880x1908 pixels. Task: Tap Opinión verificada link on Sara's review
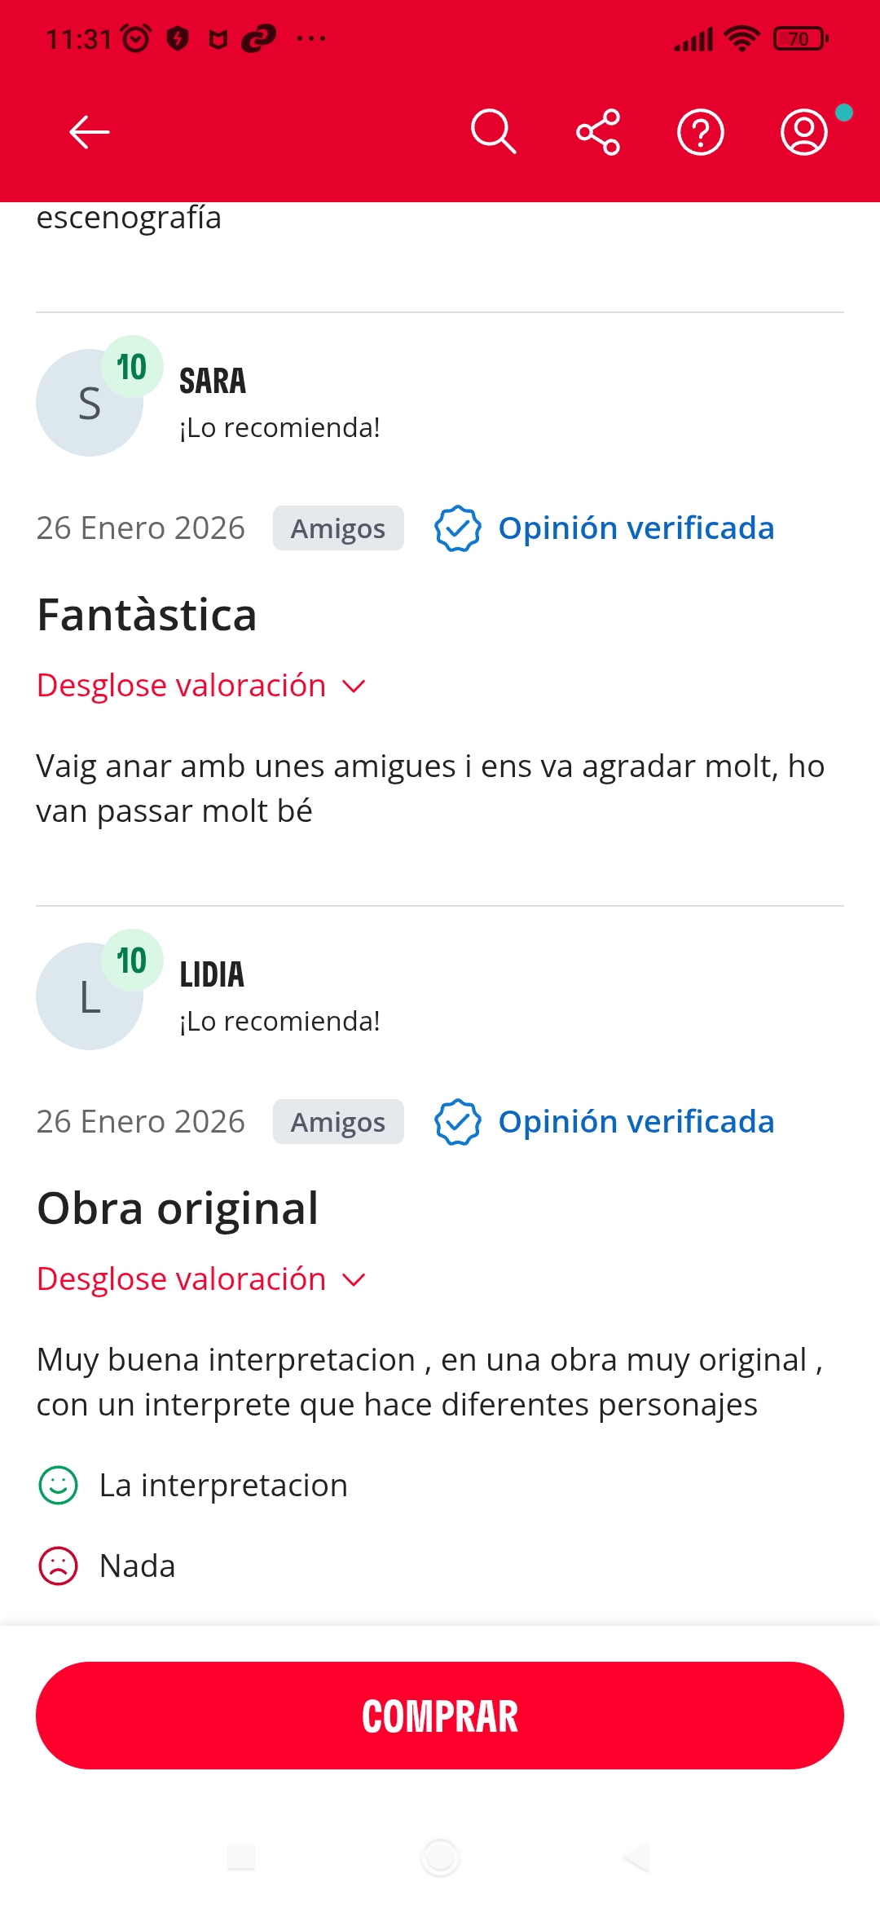coord(636,528)
